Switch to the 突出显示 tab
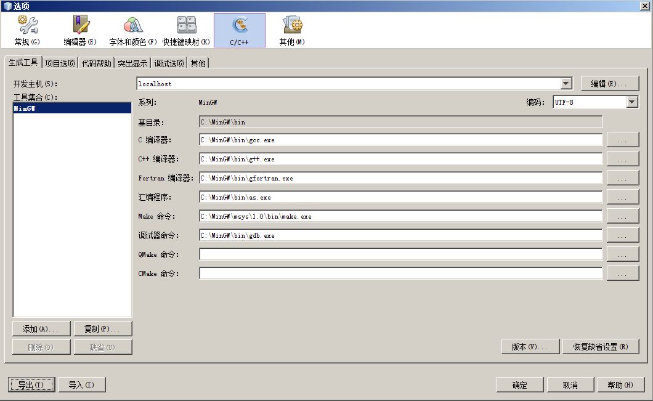Viewport: 653px width, 401px height. pos(132,63)
